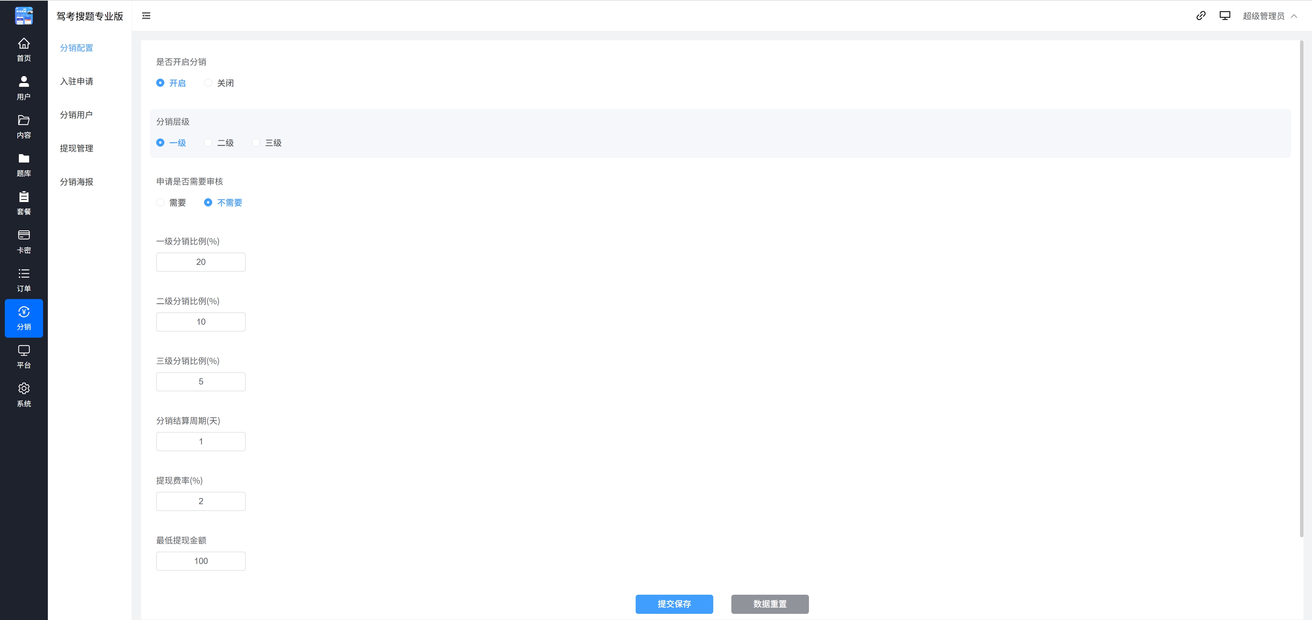The image size is (1312, 620).
Task: Focus the 一级分销比例 input field
Action: click(x=201, y=262)
